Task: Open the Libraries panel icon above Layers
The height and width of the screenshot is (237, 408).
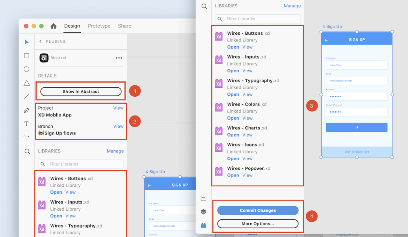Action: pos(203,198)
